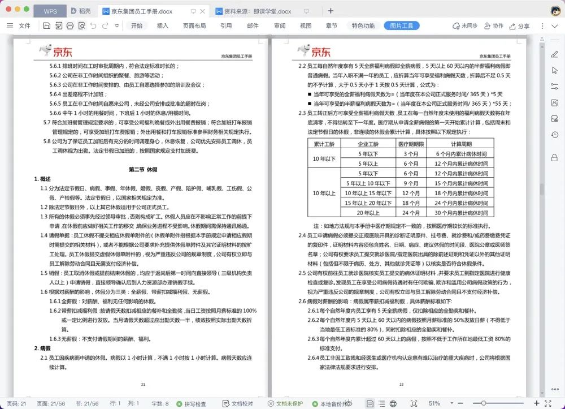Click the 页码: 21 status entry
Viewport: 565px width, 409px height.
coord(16,403)
